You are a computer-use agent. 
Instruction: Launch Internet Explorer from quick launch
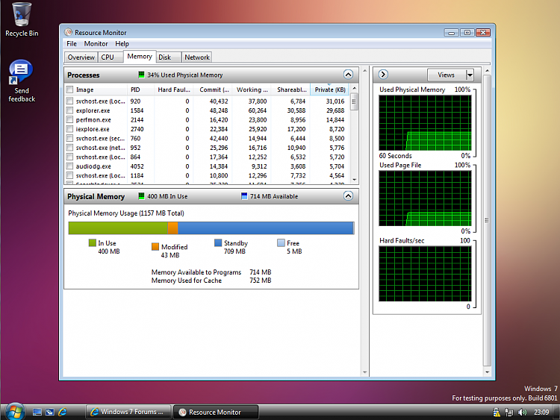[63, 412]
